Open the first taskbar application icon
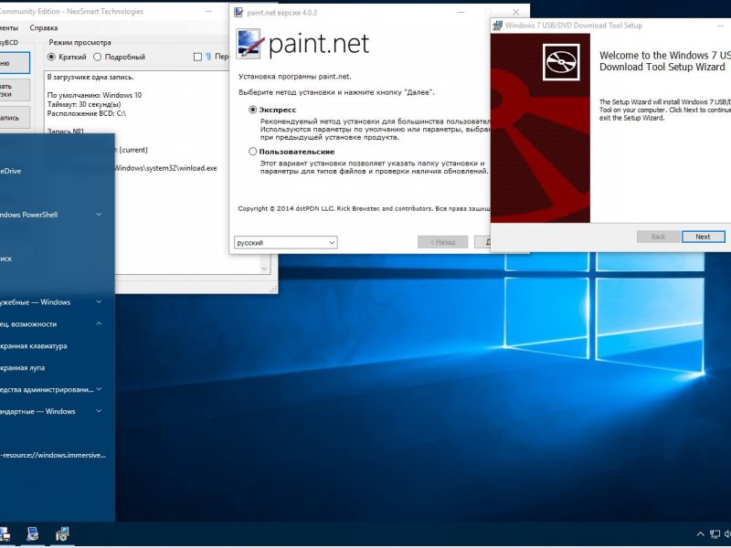Screen dimensions: 731x548 pos(4,534)
